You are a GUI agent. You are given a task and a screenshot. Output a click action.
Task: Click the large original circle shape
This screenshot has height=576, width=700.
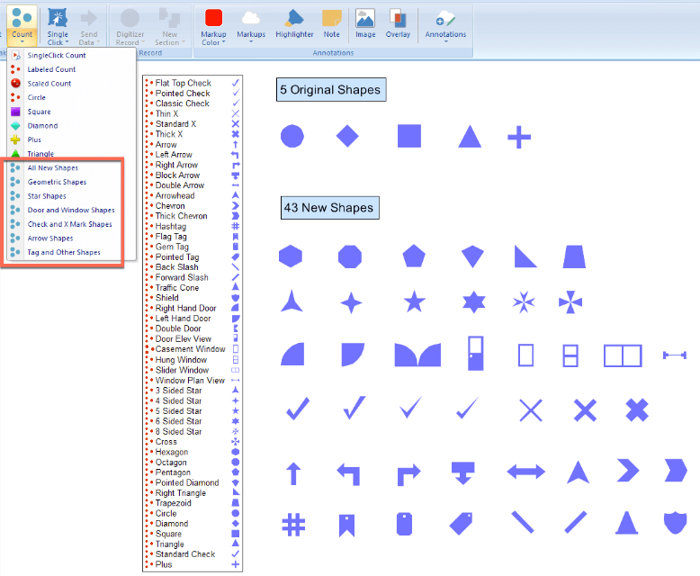pyautogui.click(x=292, y=136)
